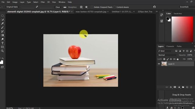This screenshot has height=109, width=195.
Task: Open the collapsed History panel icon
Action: pyautogui.click(x=162, y=15)
